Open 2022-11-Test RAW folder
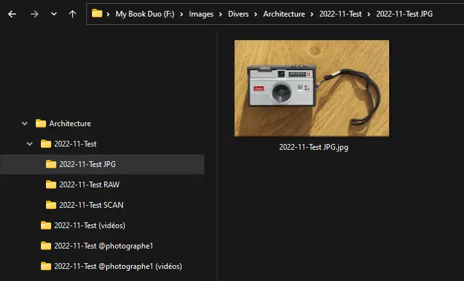 click(89, 185)
